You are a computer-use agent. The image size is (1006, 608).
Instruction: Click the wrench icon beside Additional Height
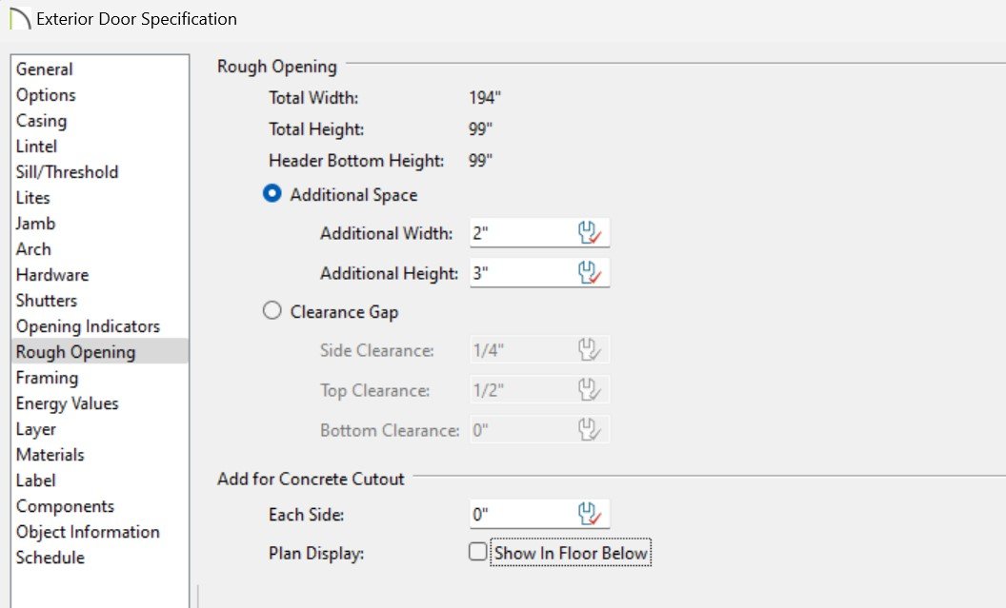[x=590, y=274]
